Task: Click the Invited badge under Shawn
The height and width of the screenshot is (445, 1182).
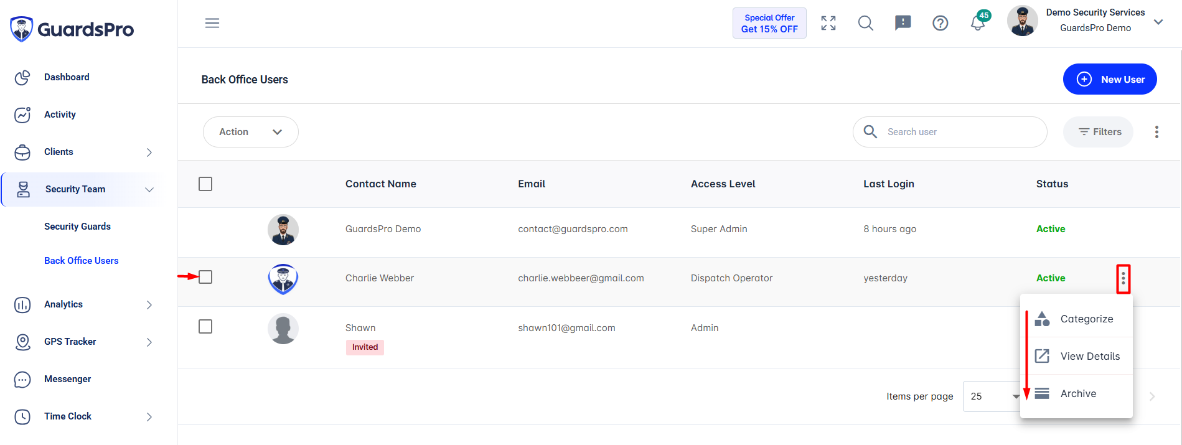Action: 365,347
